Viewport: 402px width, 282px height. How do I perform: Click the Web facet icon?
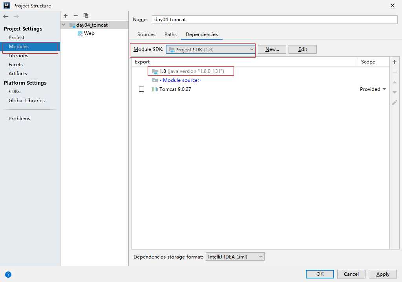80,33
